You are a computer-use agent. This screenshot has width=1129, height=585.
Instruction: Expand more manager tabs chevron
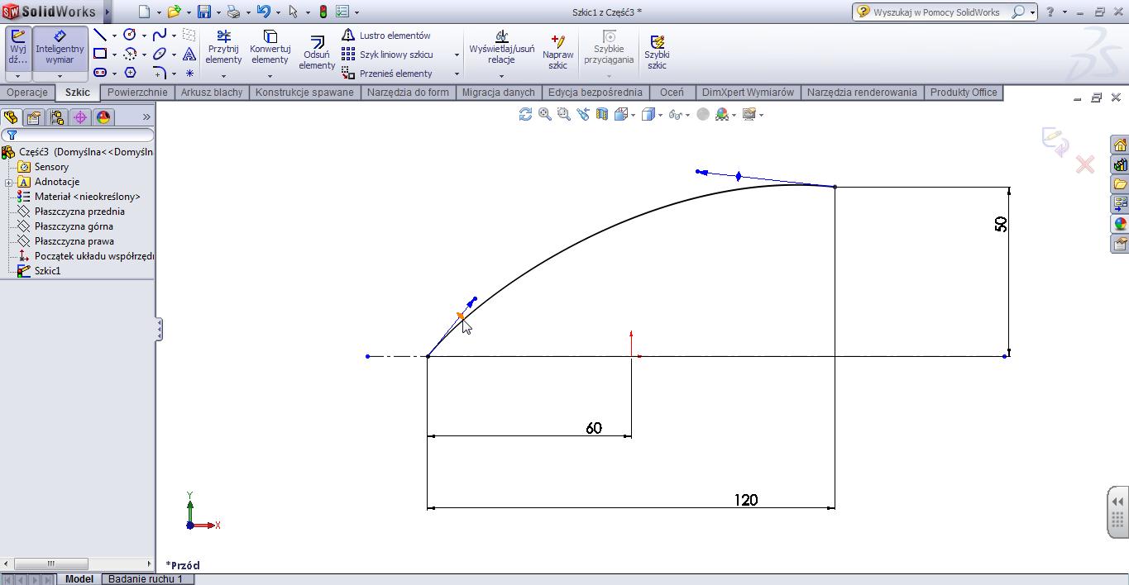pyautogui.click(x=146, y=117)
